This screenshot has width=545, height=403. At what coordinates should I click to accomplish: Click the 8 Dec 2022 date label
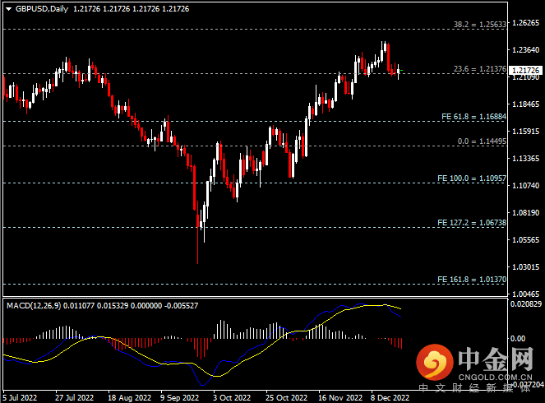[389, 396]
